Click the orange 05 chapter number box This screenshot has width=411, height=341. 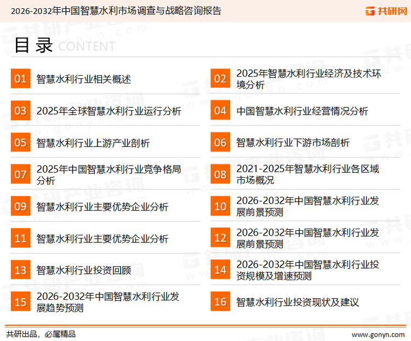coord(20,142)
